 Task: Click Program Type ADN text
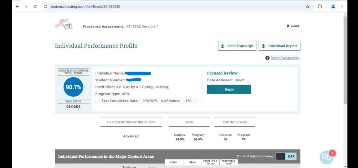[x=112, y=94]
